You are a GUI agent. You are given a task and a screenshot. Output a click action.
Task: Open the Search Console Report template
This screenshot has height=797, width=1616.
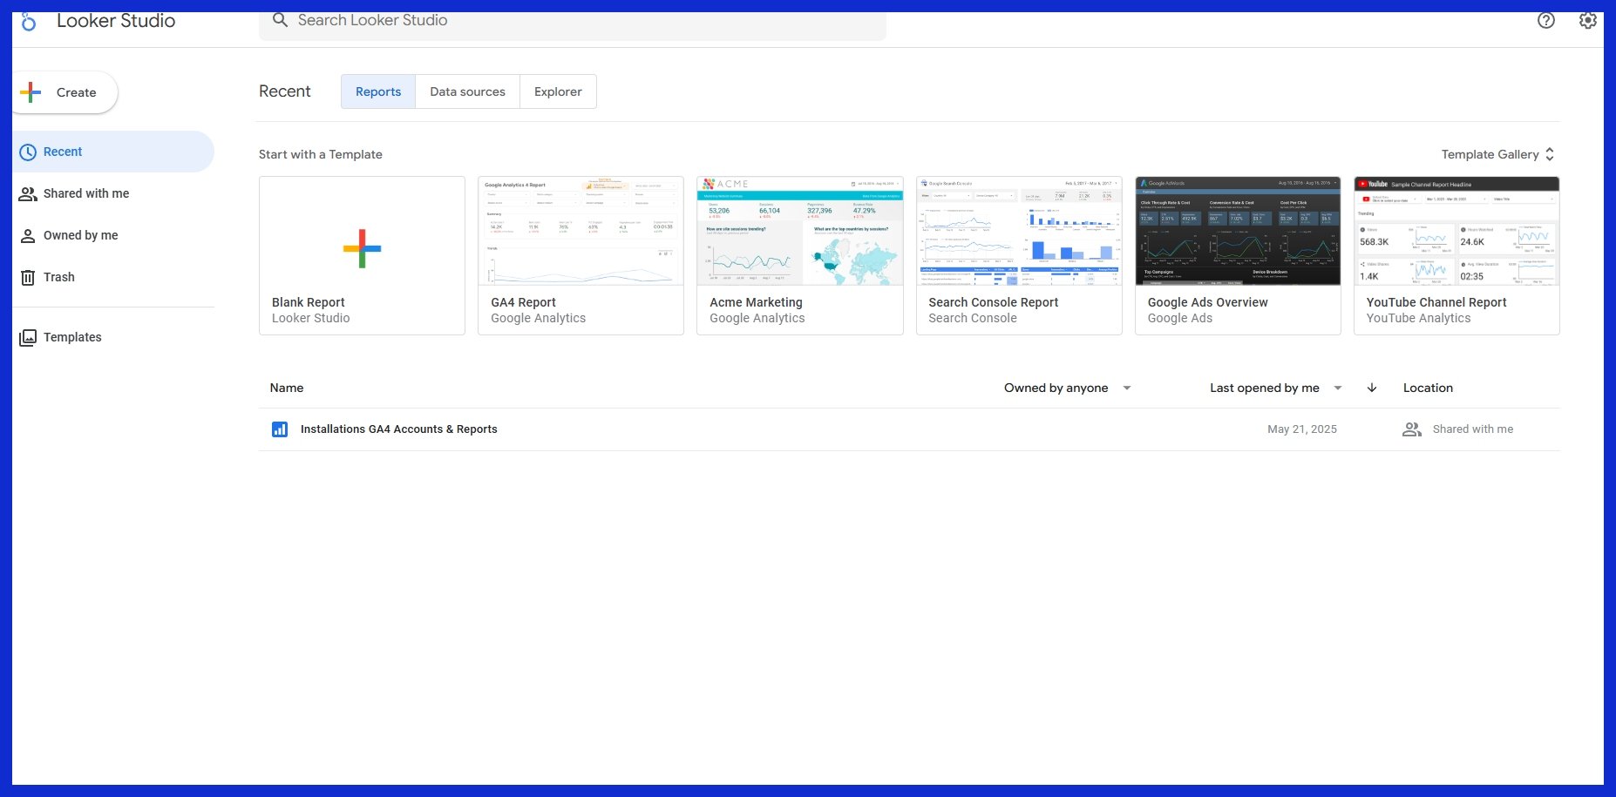1019,255
